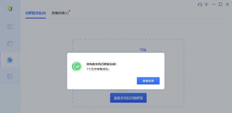Image resolution: width=232 pixels, height=113 pixels.
Task: Open the photo repair section in sidebar
Action: pos(10,43)
